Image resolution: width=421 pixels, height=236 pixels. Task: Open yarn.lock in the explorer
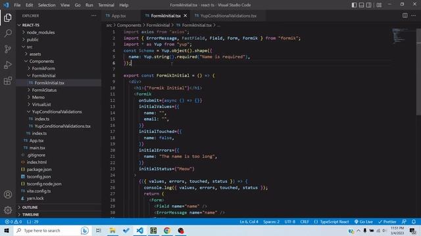click(59, 198)
